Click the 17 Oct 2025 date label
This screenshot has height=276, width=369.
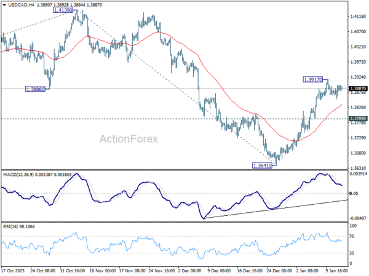click(x=13, y=271)
